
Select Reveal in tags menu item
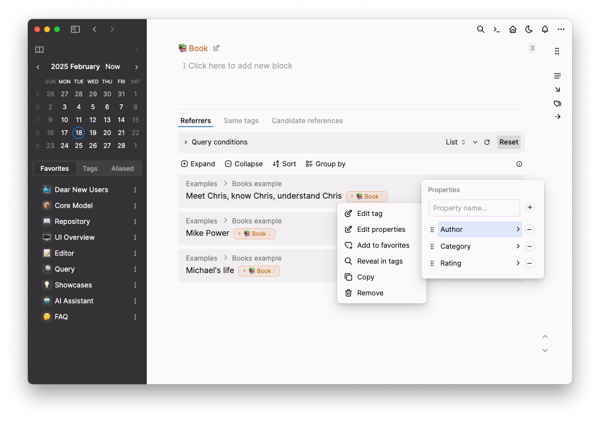click(382, 261)
